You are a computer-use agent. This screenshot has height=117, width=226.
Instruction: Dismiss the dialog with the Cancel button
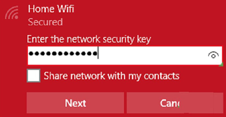pos(175,103)
